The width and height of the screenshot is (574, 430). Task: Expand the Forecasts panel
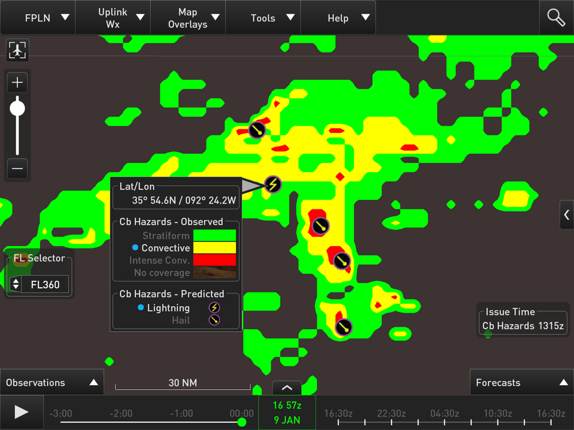click(x=522, y=382)
